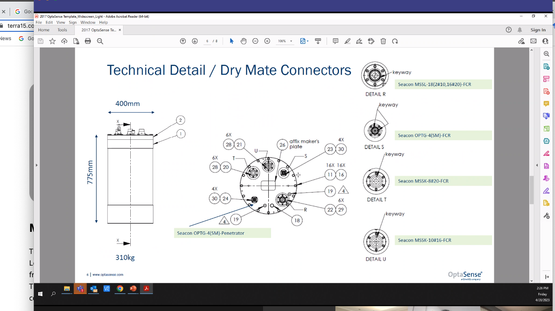Click the www.optasense.com link on the slide

(108, 275)
